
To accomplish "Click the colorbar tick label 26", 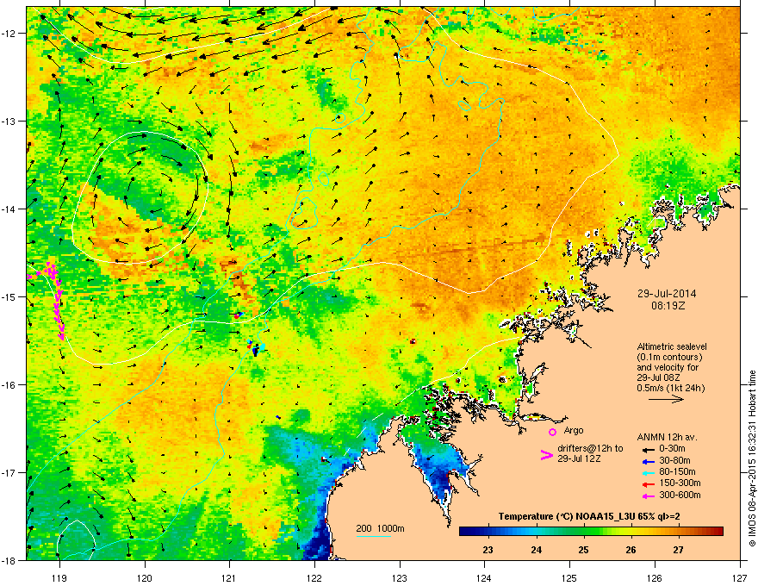I will 631,550.
